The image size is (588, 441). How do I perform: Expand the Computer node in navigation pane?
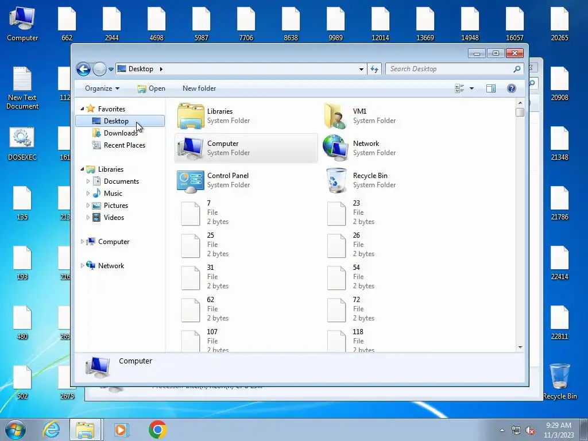(83, 242)
